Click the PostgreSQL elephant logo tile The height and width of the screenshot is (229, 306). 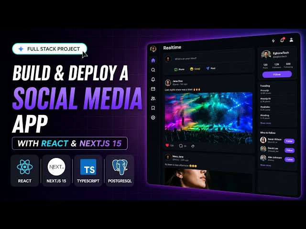click(120, 171)
